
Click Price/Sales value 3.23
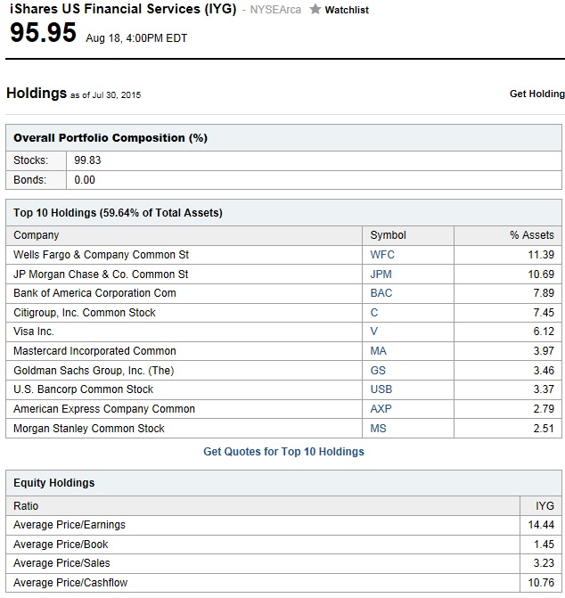544,563
